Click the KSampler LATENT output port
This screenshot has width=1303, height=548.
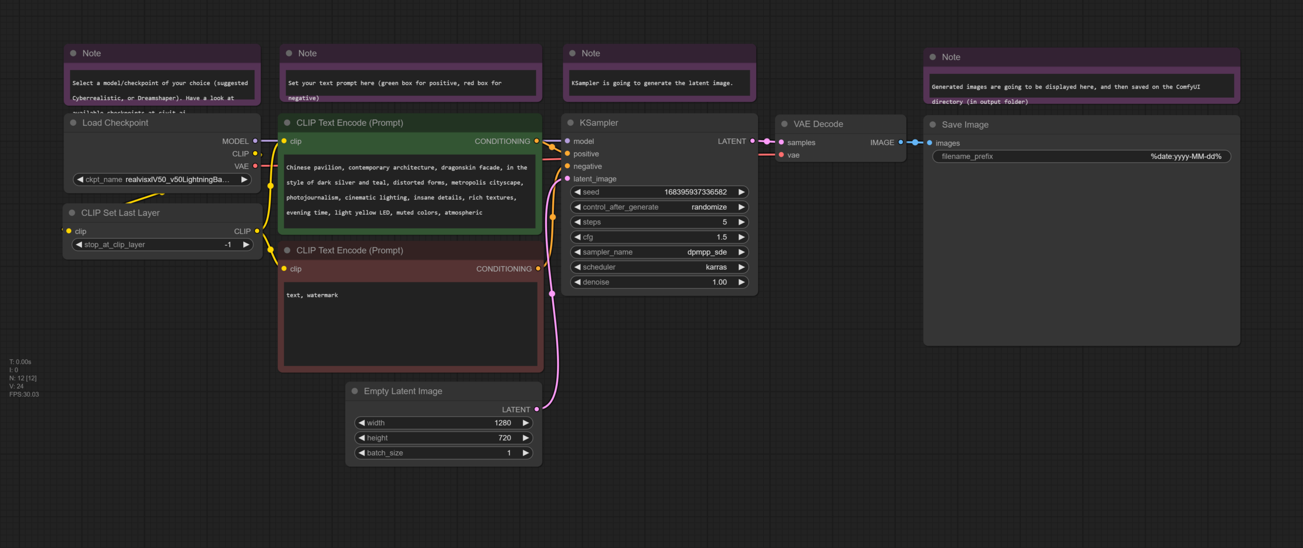click(752, 141)
